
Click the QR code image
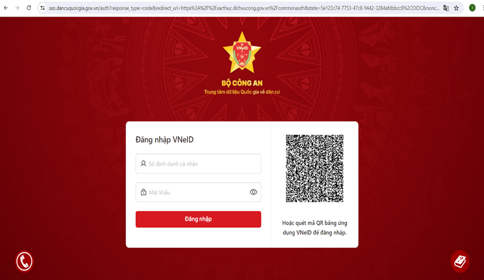pos(315,168)
